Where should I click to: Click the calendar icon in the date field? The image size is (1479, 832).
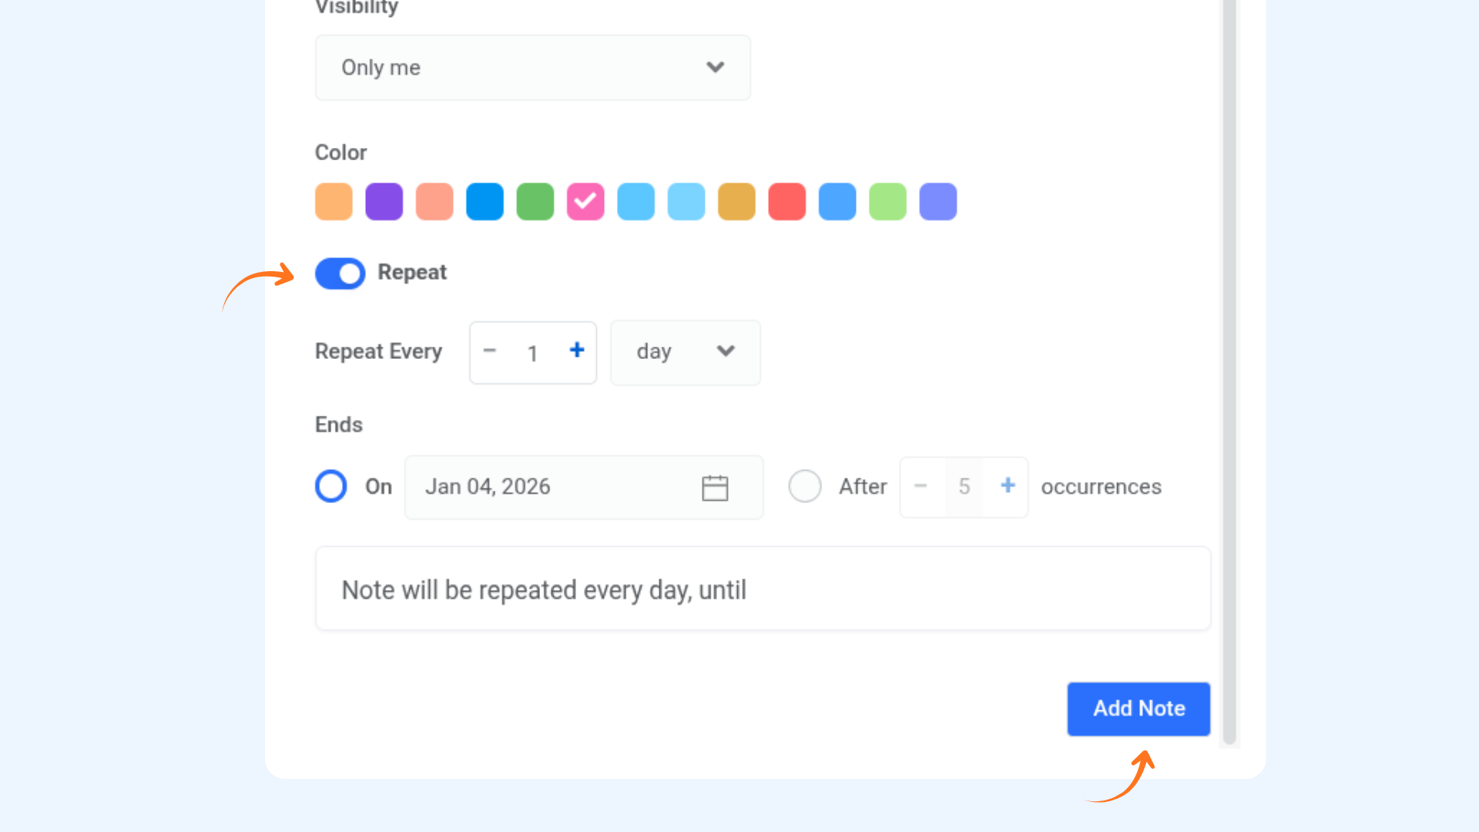715,488
